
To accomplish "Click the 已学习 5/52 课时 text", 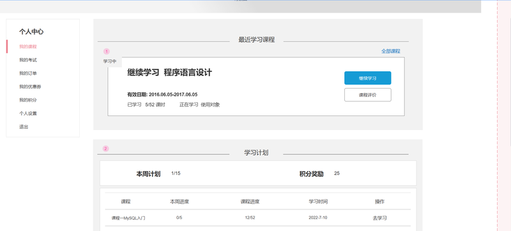I will (x=146, y=105).
